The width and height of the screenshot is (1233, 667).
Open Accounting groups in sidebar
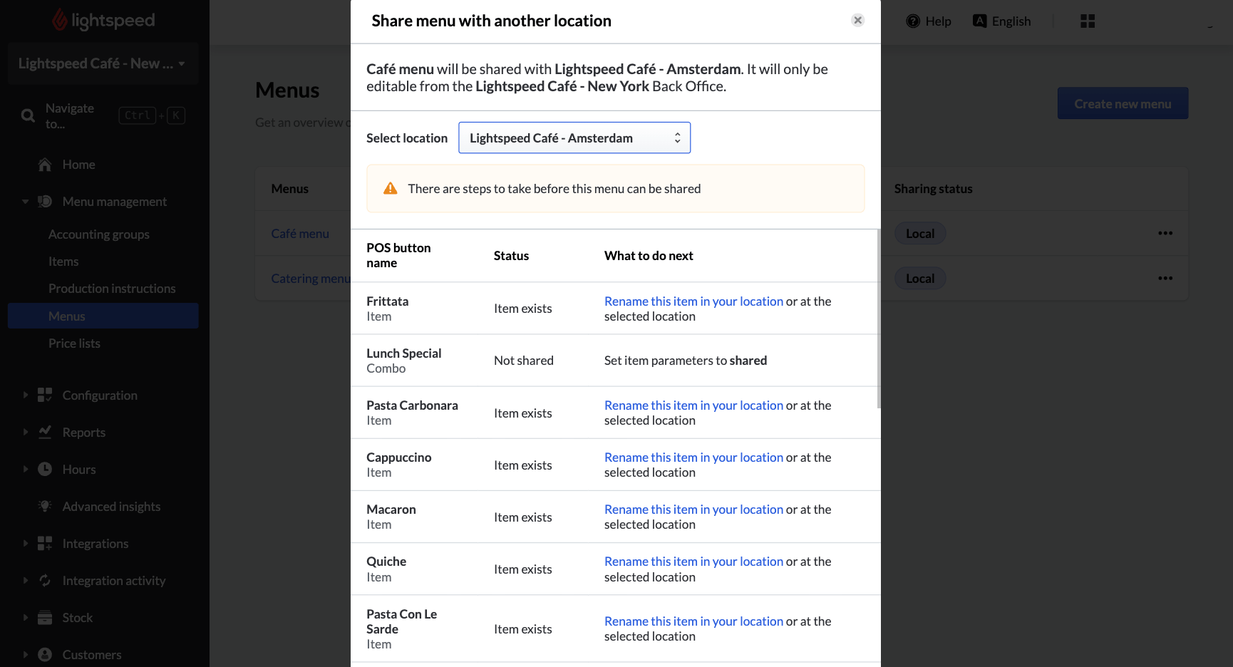pos(98,234)
